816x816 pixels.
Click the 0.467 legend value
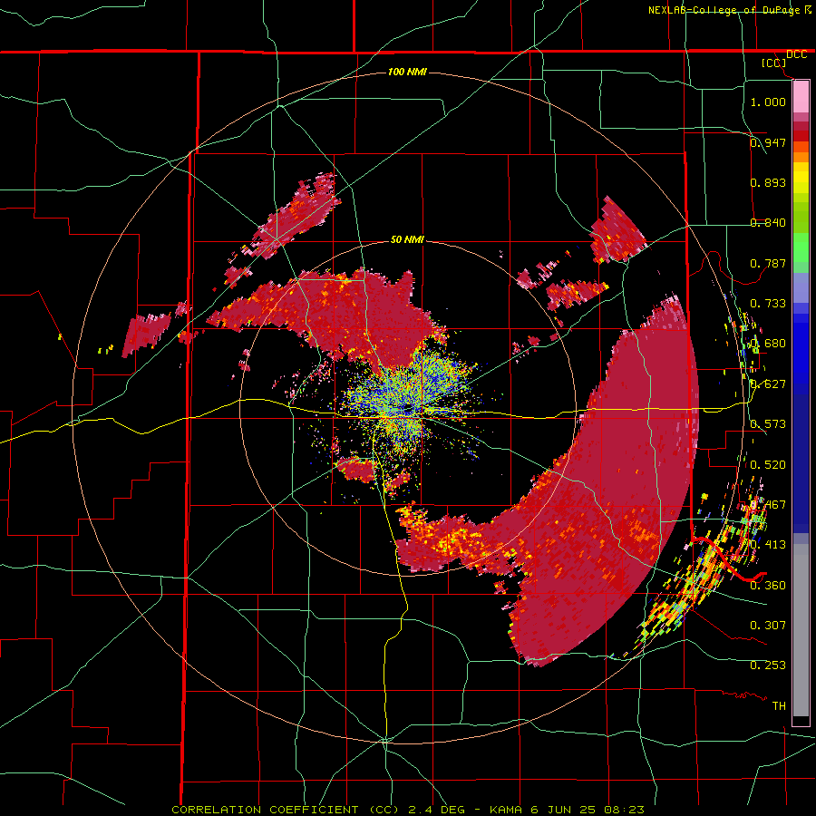tap(768, 504)
